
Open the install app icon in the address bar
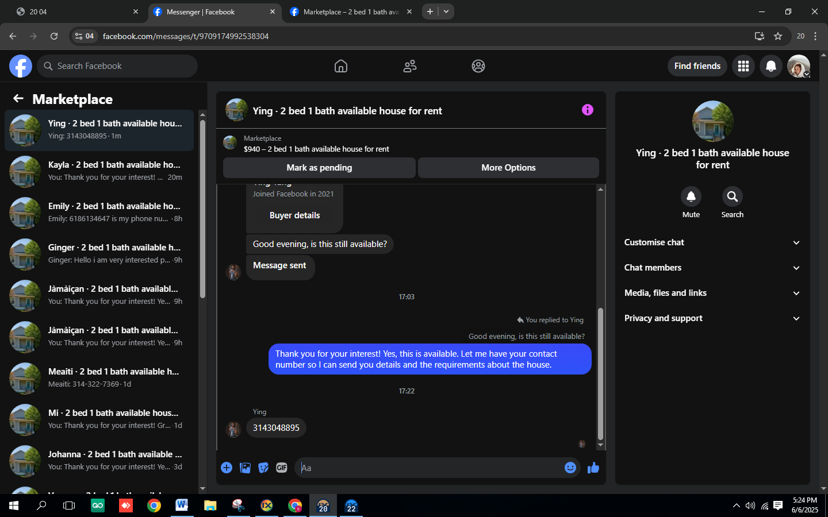pyautogui.click(x=760, y=36)
